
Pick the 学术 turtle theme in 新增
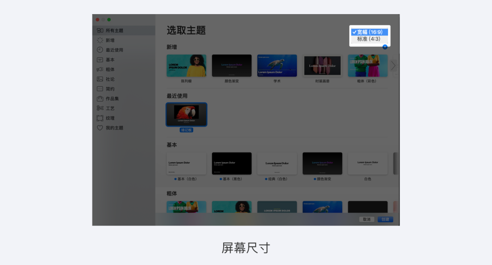[277, 65]
